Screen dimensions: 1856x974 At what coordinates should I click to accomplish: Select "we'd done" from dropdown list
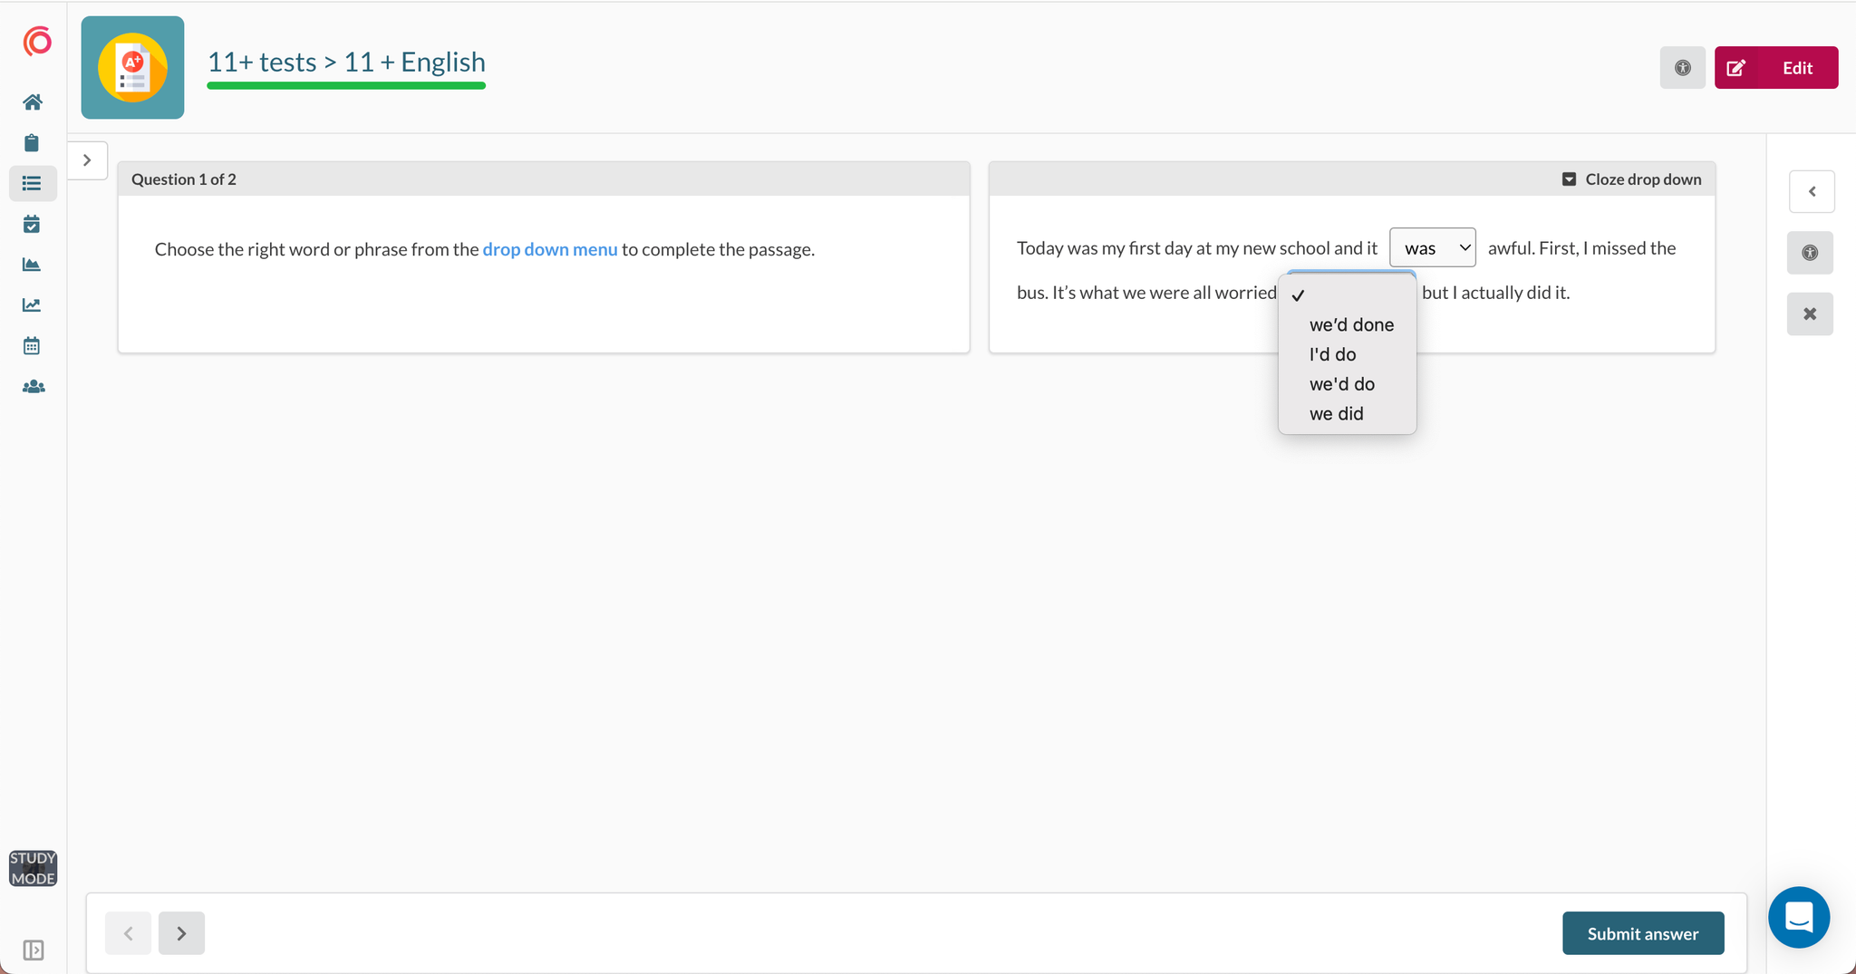coord(1351,325)
